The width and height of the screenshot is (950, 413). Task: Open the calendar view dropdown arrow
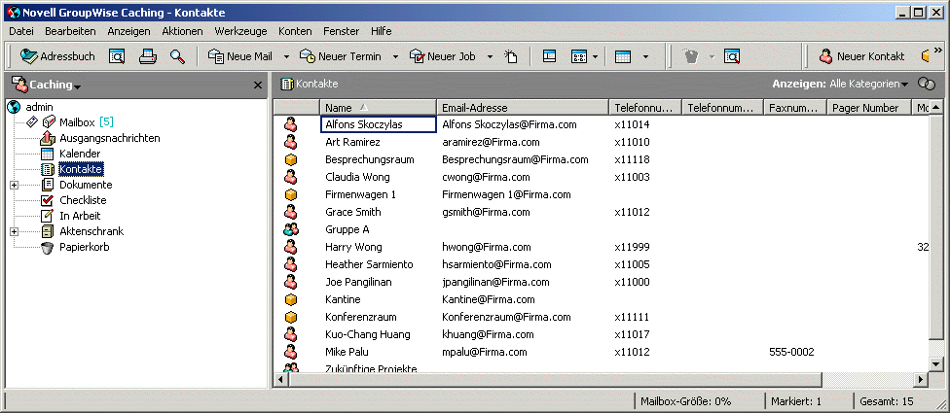pos(645,56)
